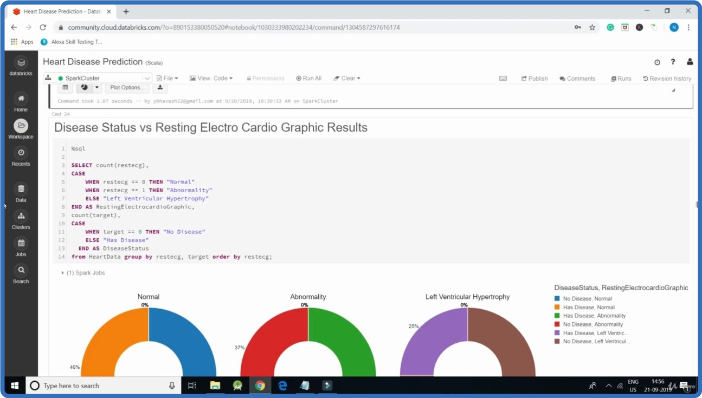Open the Workspace sidebar panel
702x398 pixels.
(x=21, y=129)
